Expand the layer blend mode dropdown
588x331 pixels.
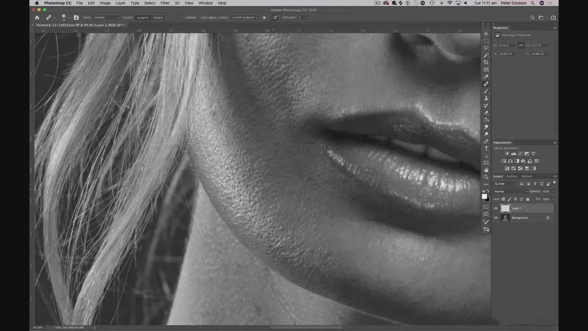pos(510,191)
